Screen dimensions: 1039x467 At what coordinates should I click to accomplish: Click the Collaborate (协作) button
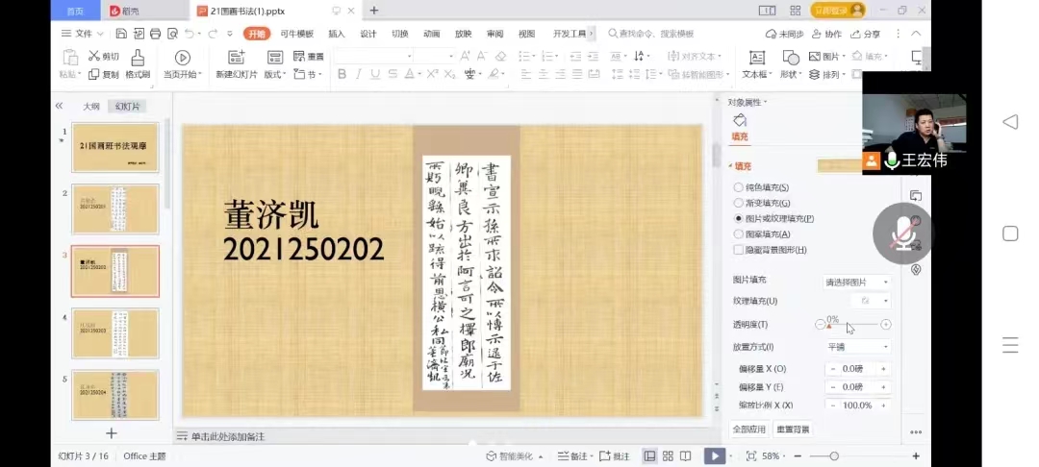pyautogui.click(x=826, y=34)
